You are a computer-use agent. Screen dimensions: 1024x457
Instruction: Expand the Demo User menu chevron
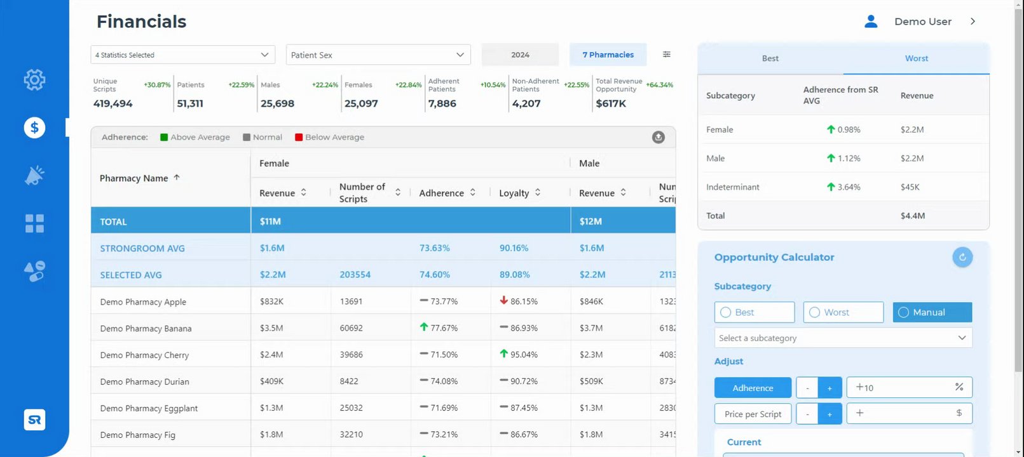click(x=973, y=22)
